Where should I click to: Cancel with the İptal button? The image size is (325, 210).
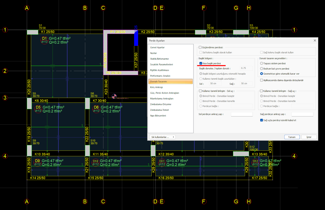click(309, 137)
